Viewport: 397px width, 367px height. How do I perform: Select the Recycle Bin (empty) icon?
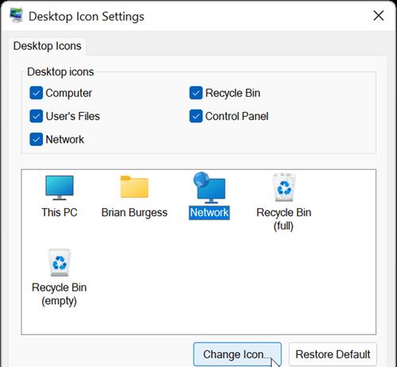60,262
